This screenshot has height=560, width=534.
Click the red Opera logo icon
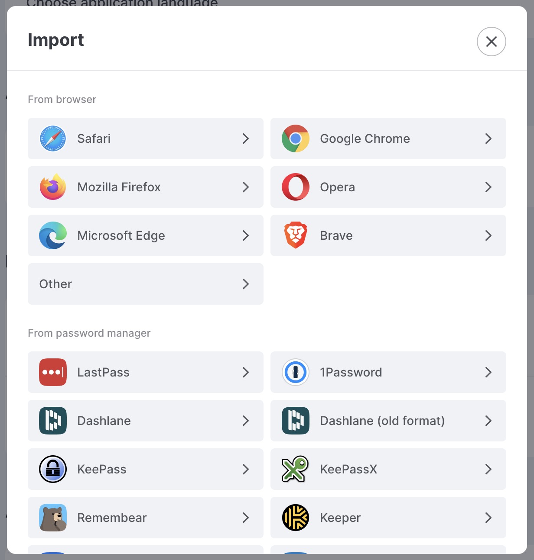296,187
